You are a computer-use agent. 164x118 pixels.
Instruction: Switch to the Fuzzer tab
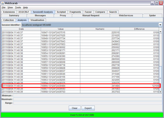88,12
